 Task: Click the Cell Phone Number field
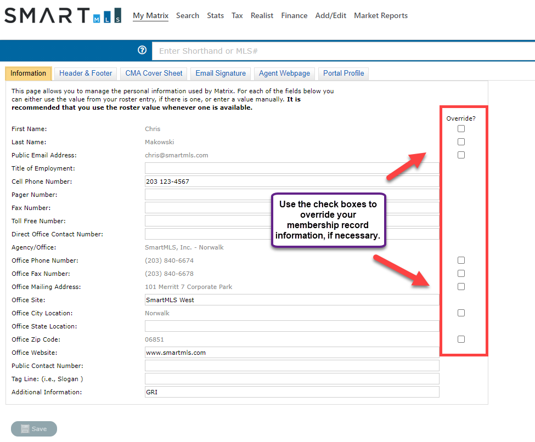pyautogui.click(x=292, y=182)
